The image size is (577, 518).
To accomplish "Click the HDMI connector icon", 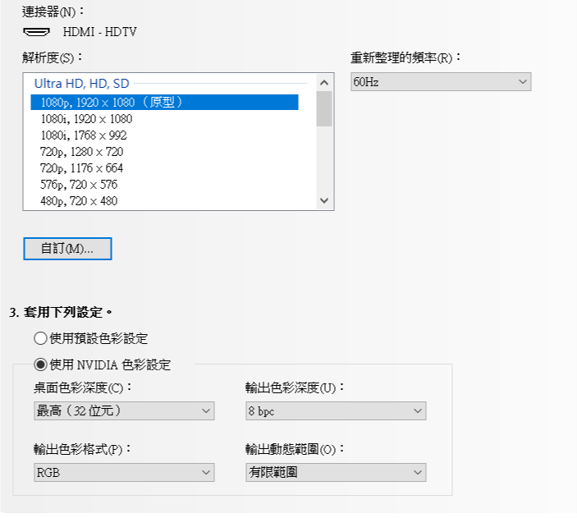I will (36, 32).
